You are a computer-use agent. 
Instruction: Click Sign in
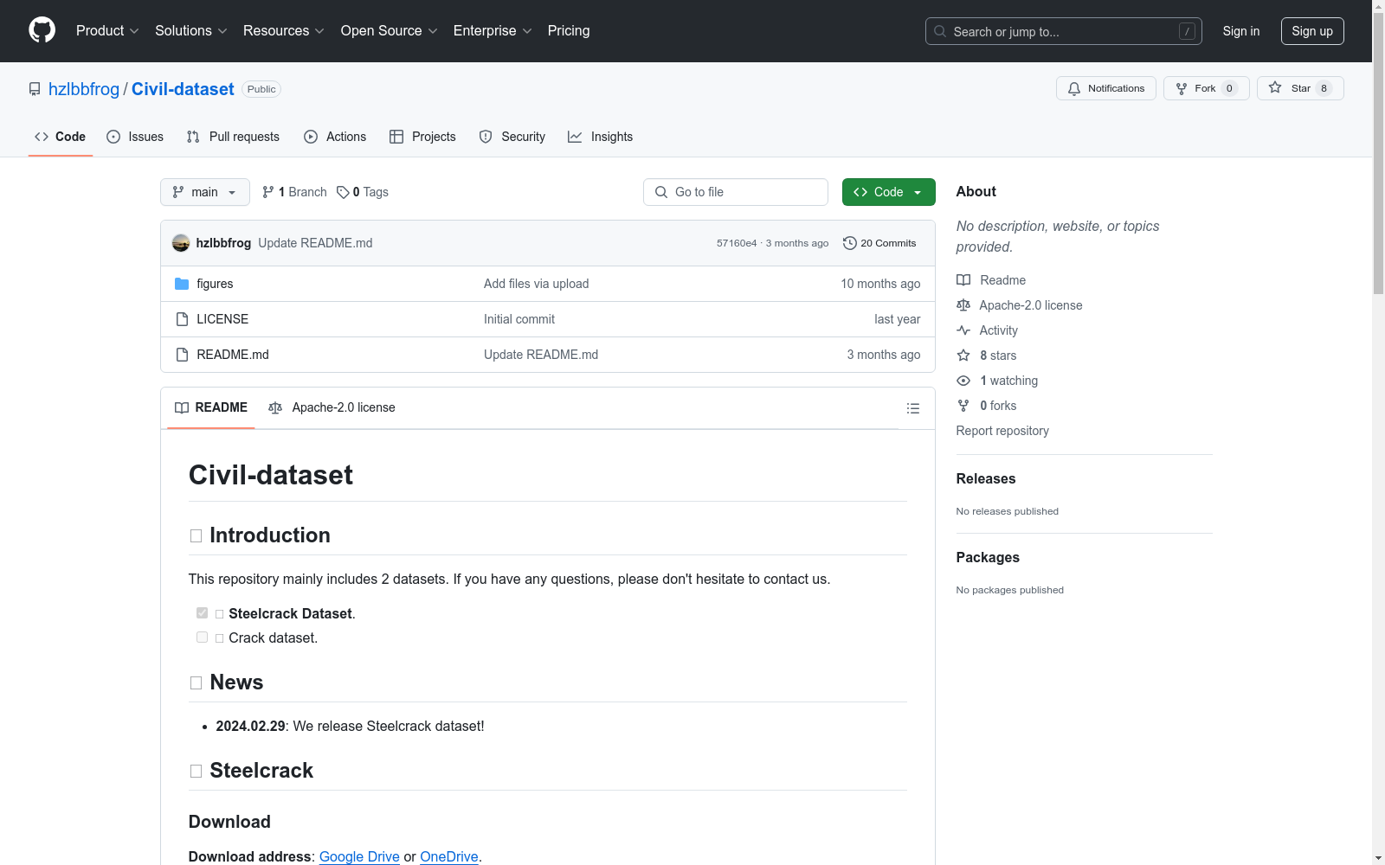tap(1240, 31)
